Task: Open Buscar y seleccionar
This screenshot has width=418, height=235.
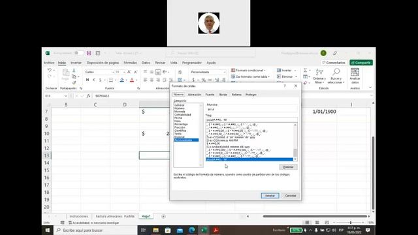Action: (x=336, y=76)
